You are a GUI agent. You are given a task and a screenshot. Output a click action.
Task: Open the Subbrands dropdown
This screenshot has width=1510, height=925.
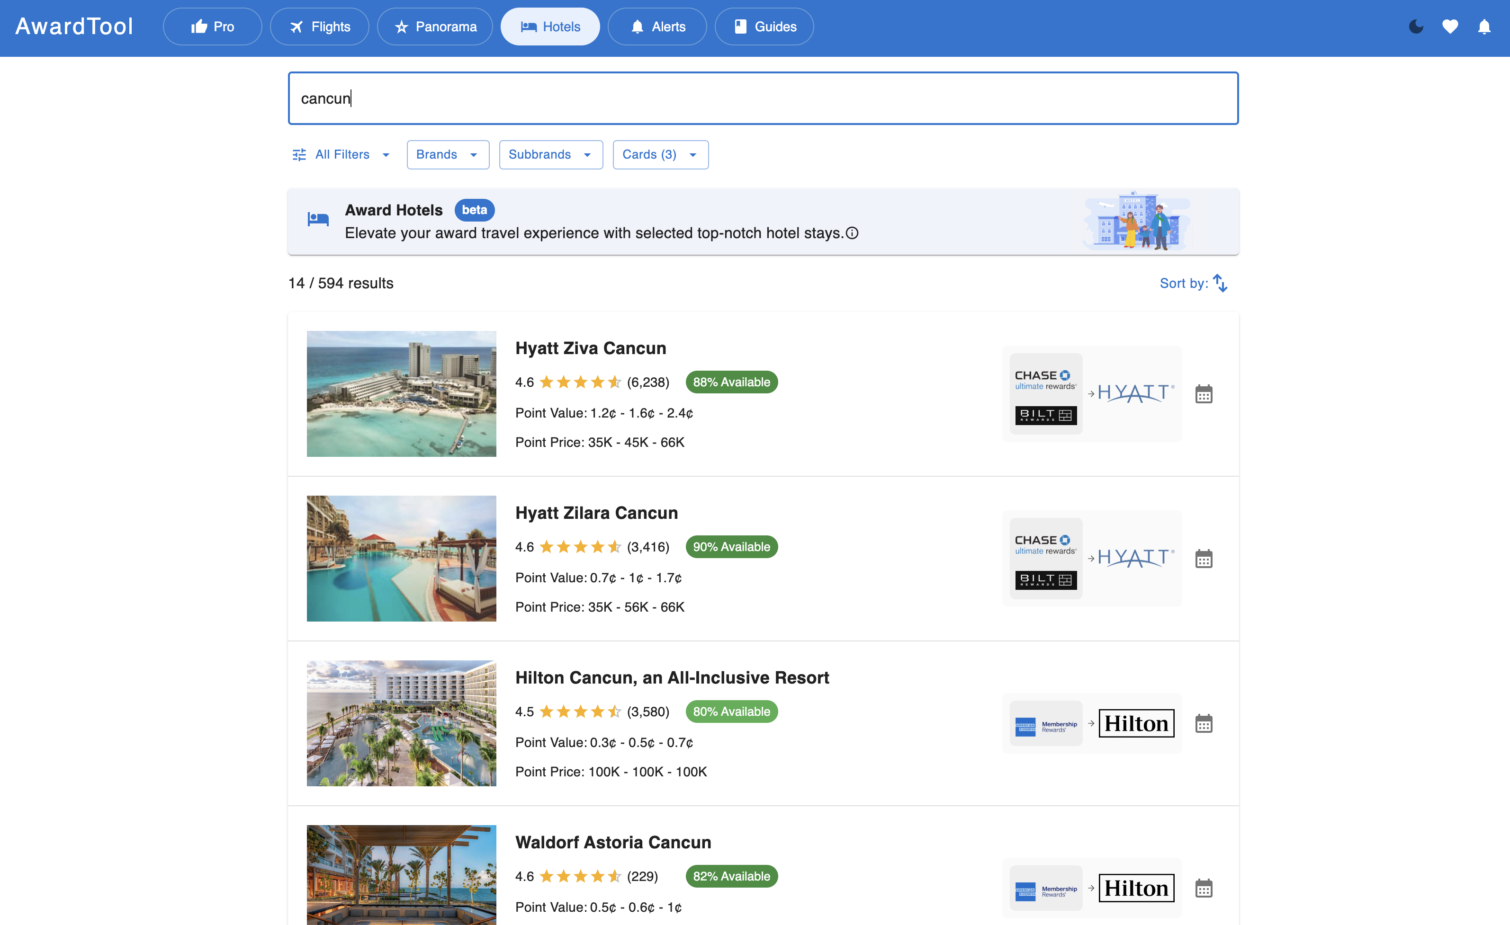(x=550, y=154)
